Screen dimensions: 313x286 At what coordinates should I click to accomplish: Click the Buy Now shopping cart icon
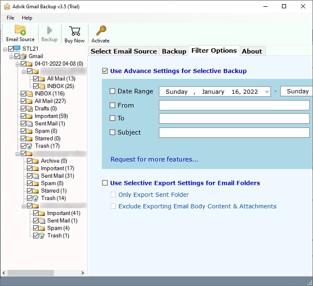pyautogui.click(x=74, y=31)
